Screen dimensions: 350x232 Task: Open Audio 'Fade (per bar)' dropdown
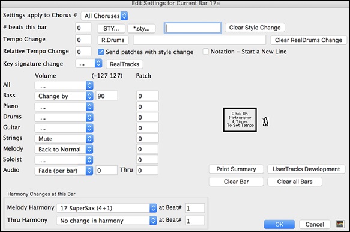click(x=64, y=171)
